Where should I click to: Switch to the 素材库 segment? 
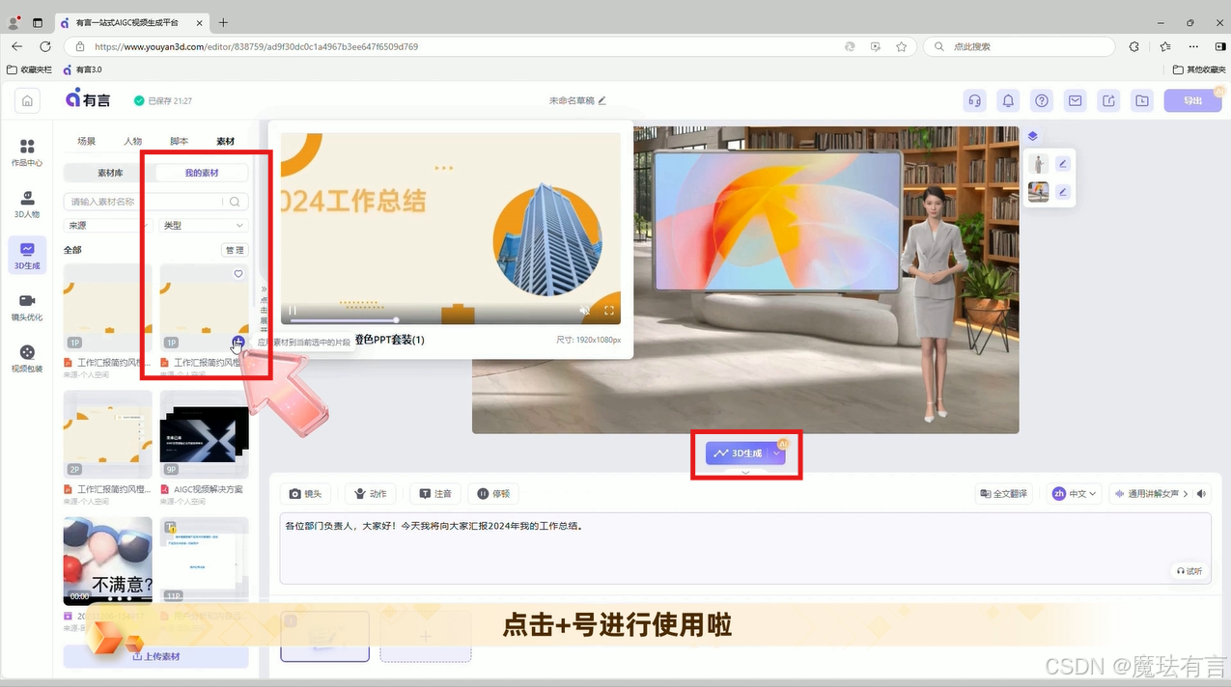tap(110, 173)
